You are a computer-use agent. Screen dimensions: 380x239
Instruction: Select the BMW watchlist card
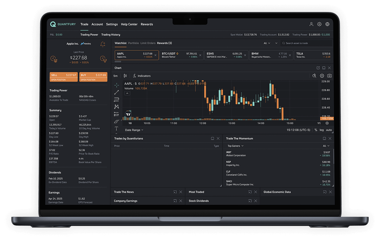tap(271, 55)
